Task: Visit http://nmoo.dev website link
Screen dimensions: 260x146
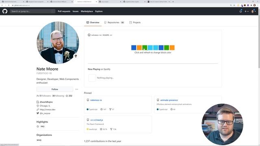Action: [48, 109]
